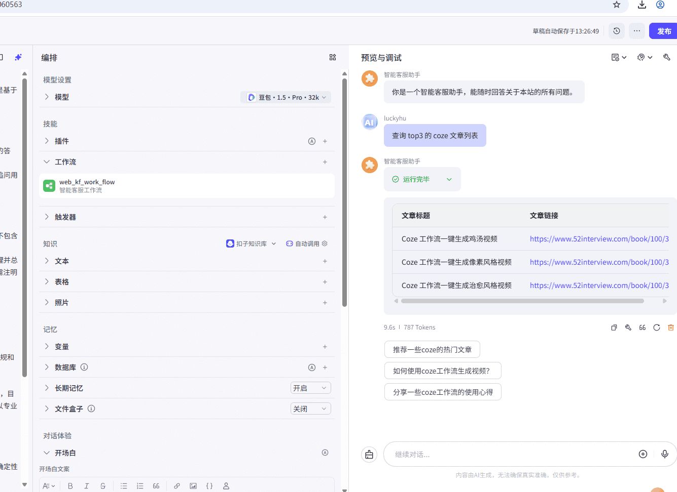Click the 继续对话 chat input field

(507, 455)
